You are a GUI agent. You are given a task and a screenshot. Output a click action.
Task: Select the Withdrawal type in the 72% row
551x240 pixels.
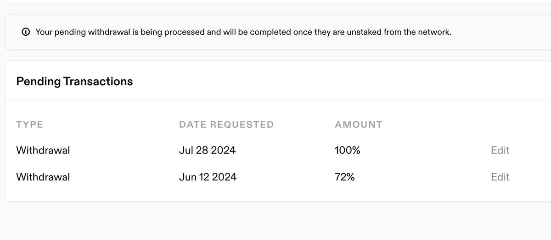click(x=43, y=177)
